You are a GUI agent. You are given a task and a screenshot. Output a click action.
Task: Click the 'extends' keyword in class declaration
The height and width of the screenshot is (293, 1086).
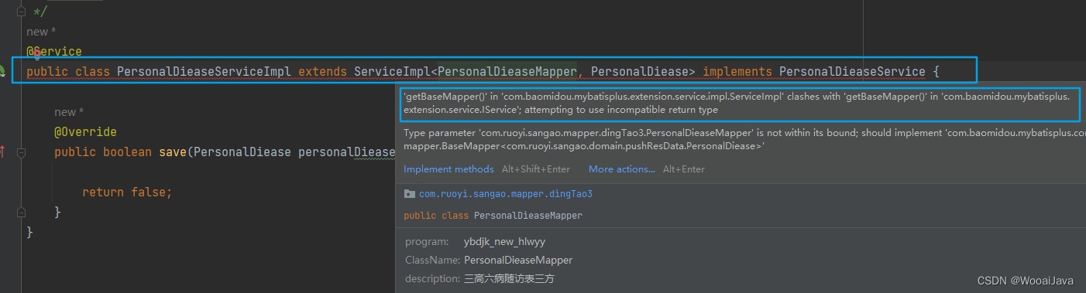coord(322,72)
